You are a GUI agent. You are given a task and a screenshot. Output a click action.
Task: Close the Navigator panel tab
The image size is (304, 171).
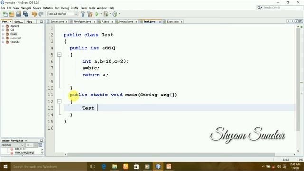tap(26, 141)
